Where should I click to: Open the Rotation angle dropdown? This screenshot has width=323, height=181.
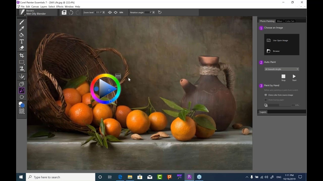(x=153, y=12)
